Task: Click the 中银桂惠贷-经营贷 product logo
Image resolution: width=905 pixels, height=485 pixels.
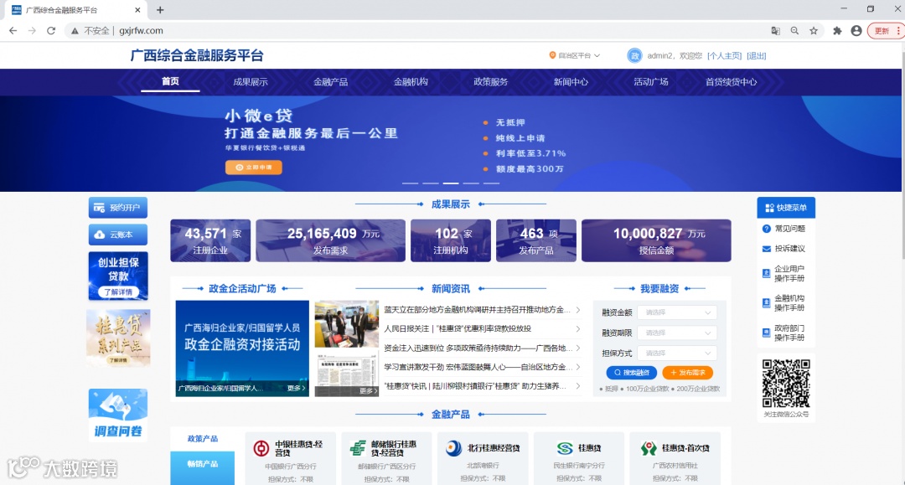Action: click(261, 448)
